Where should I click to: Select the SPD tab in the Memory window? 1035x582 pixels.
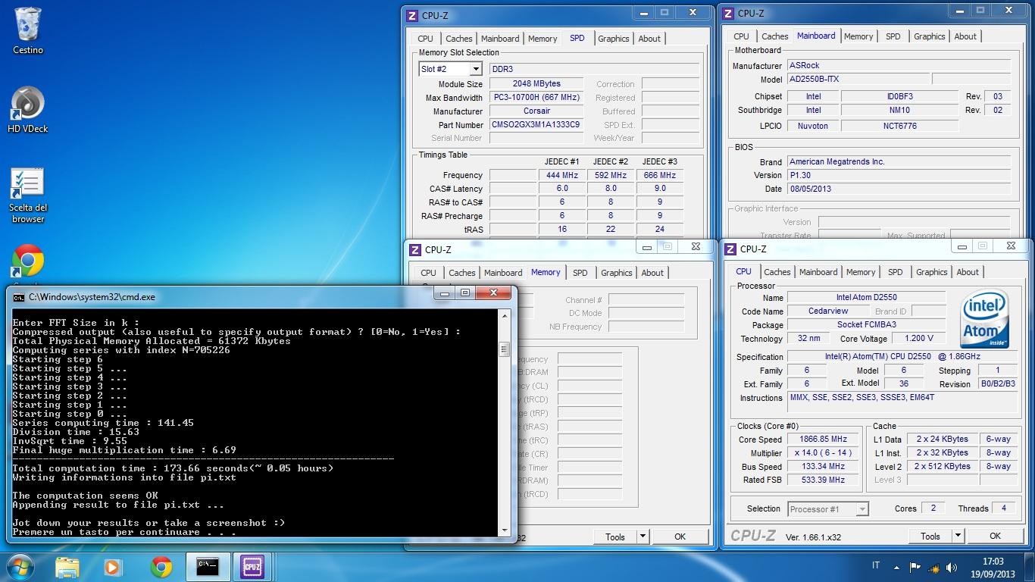(x=580, y=273)
